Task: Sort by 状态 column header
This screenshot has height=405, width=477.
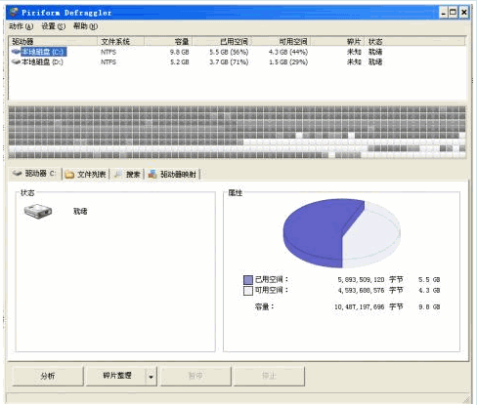Action: (414, 41)
